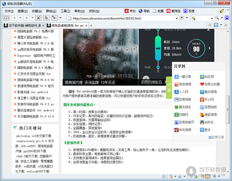Share to QQ好友
The width and height of the screenshot is (232, 181).
(x=207, y=122)
